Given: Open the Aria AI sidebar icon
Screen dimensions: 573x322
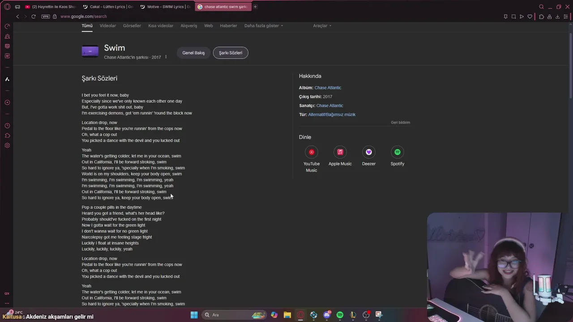Looking at the screenshot, I should 7,79.
